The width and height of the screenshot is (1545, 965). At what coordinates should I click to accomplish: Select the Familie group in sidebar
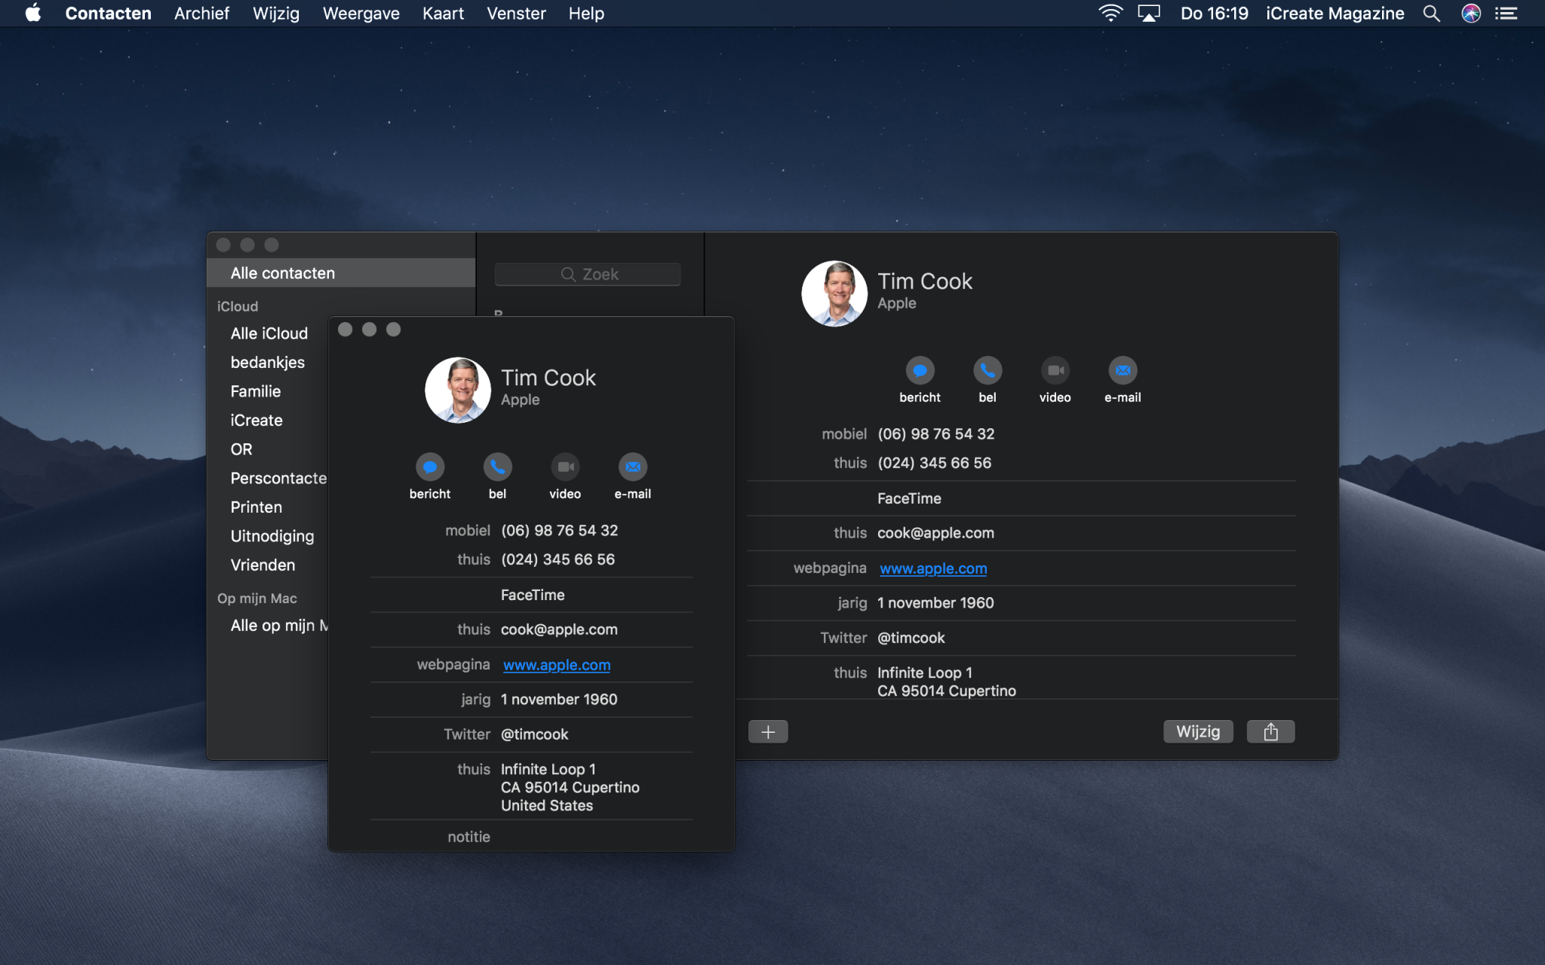256,391
